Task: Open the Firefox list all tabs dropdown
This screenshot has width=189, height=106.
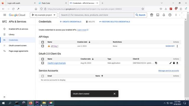Action: [x=162, y=3]
